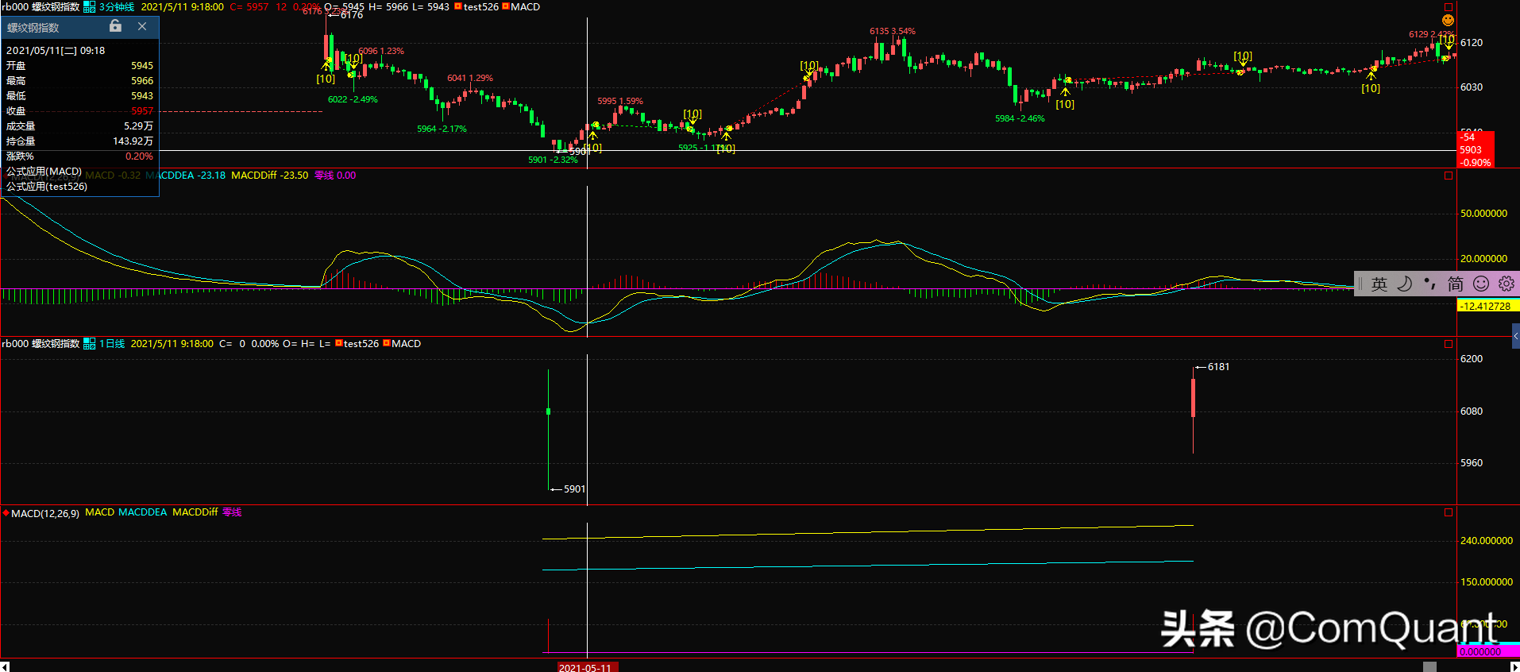The height and width of the screenshot is (672, 1520).
Task: Click the 零线 0.00 label in the upper pane
Action: tap(335, 176)
